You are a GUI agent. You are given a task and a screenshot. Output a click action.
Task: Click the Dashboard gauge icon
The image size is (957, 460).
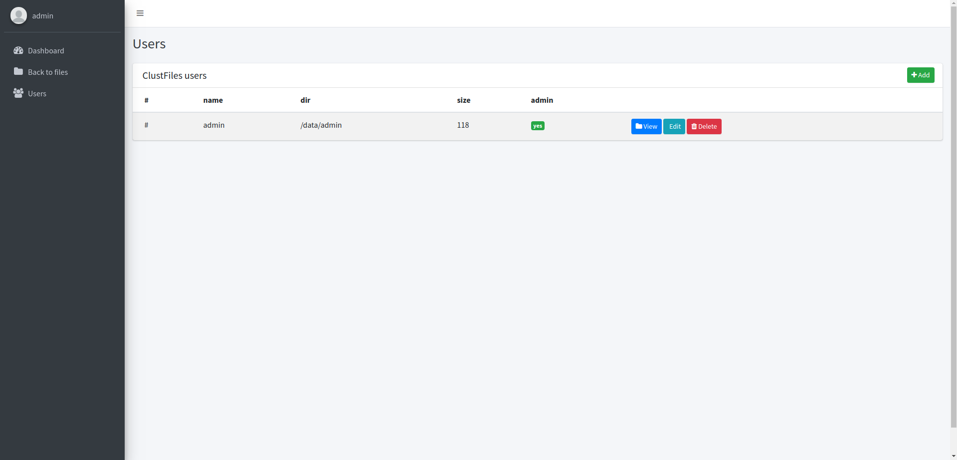18,50
